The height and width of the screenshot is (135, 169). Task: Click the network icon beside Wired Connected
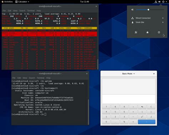[x=133, y=18]
